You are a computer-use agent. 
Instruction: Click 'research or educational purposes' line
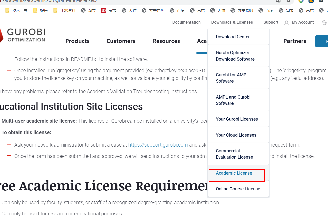(62, 214)
